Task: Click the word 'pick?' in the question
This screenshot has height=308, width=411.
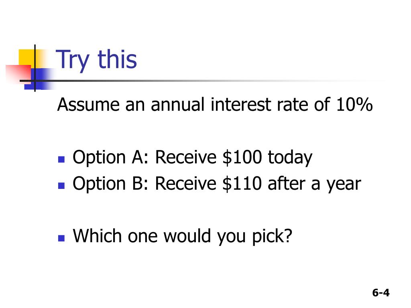Action: (x=272, y=237)
